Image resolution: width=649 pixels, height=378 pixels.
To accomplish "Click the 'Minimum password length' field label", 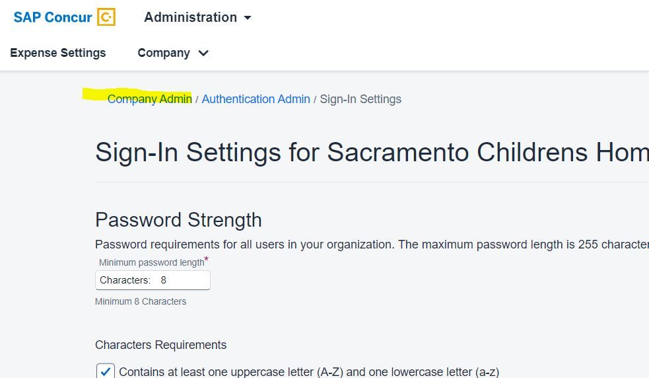I will point(151,262).
